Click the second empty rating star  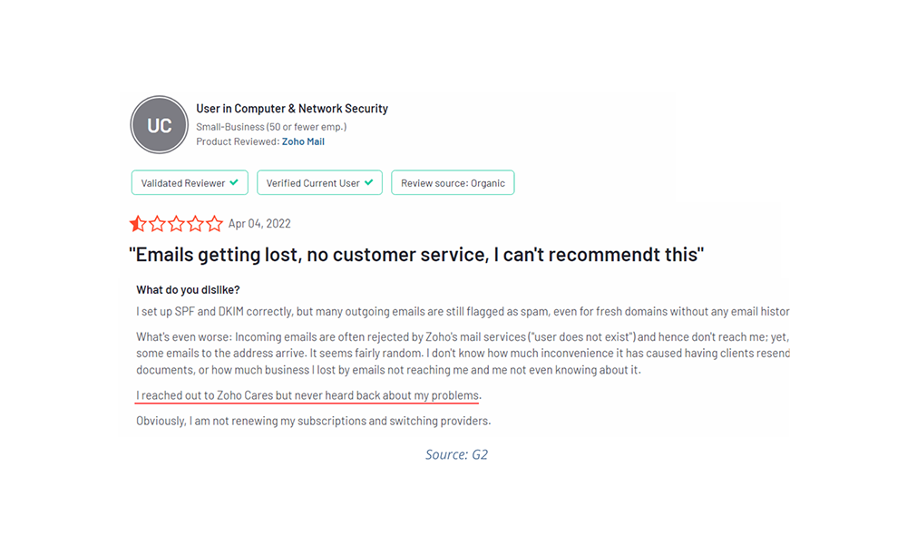pos(157,223)
